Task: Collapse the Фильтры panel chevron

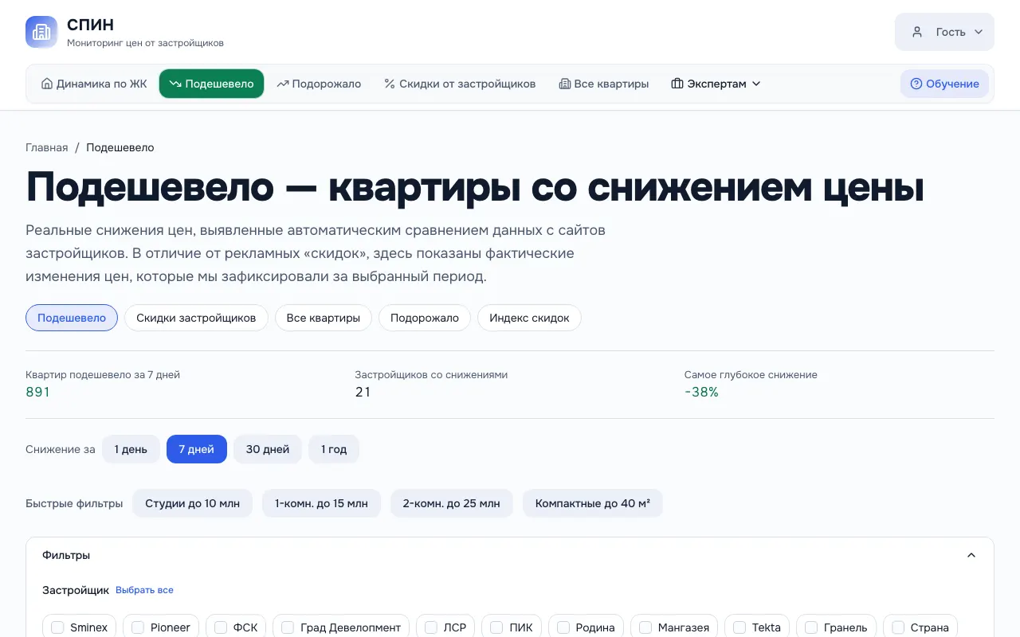Action: 971,555
